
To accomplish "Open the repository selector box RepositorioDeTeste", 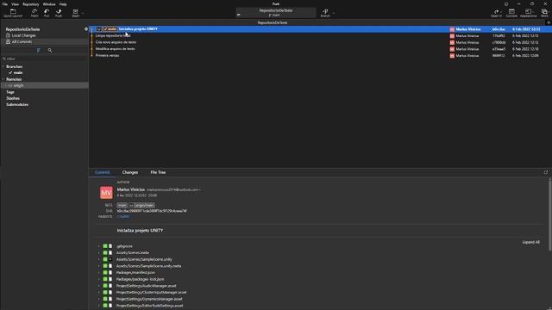I will (276, 13).
